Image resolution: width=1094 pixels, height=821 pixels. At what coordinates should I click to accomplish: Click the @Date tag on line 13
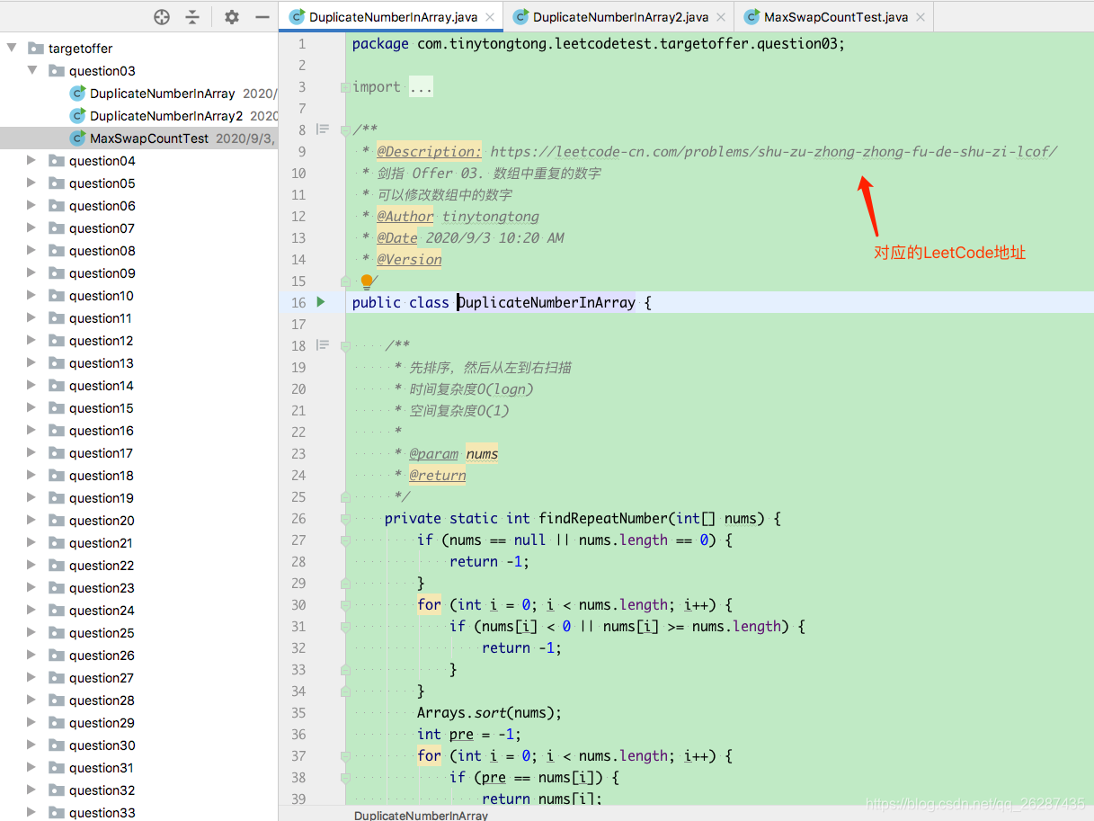click(x=397, y=238)
